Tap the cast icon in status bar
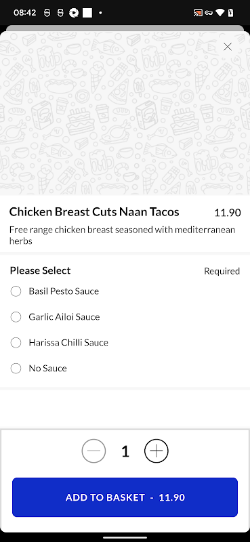250x542 pixels. 198,13
